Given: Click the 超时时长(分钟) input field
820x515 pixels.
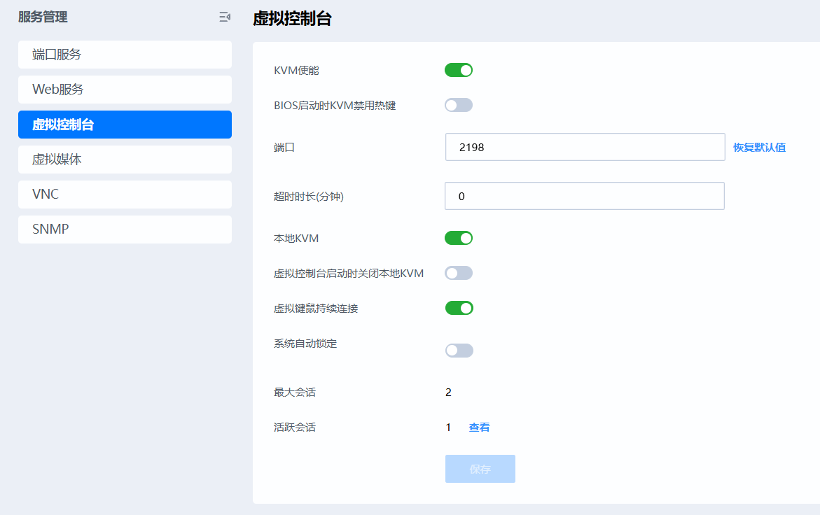Looking at the screenshot, I should click(584, 197).
